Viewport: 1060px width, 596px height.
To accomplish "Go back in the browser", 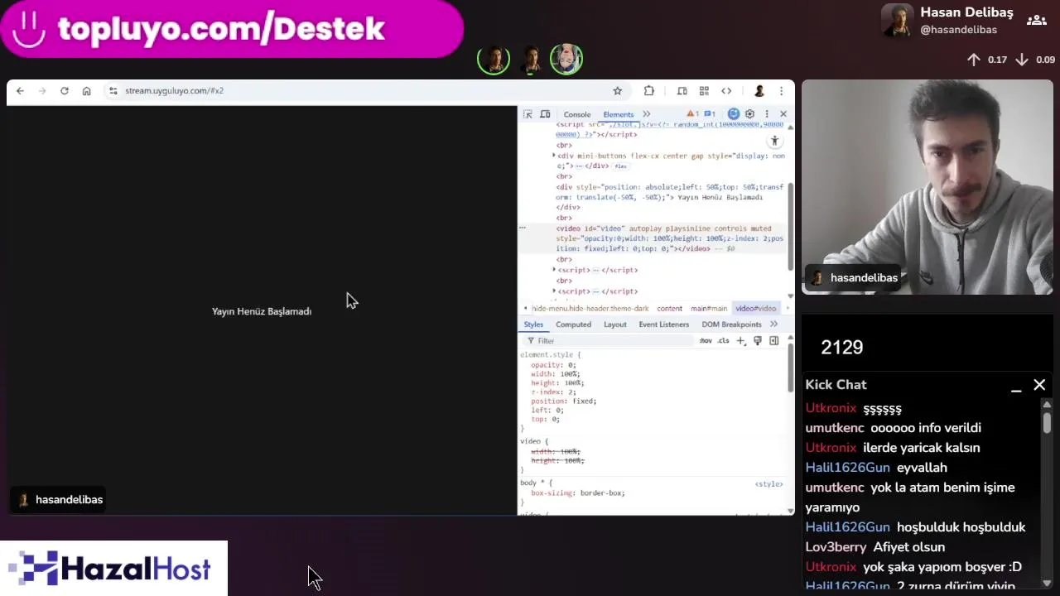I will [20, 91].
